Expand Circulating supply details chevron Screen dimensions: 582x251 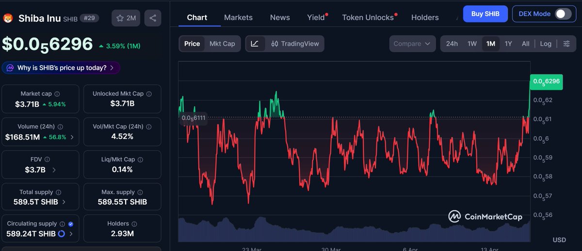tap(71, 234)
